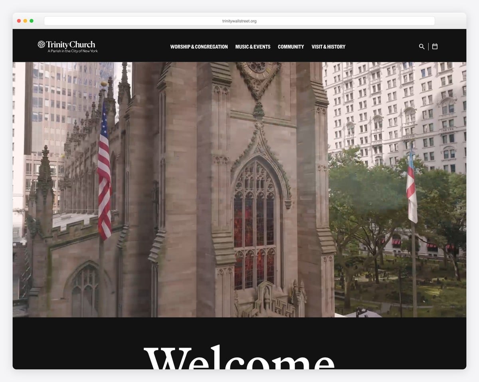
Task: Open the Community menu
Action: (x=291, y=47)
